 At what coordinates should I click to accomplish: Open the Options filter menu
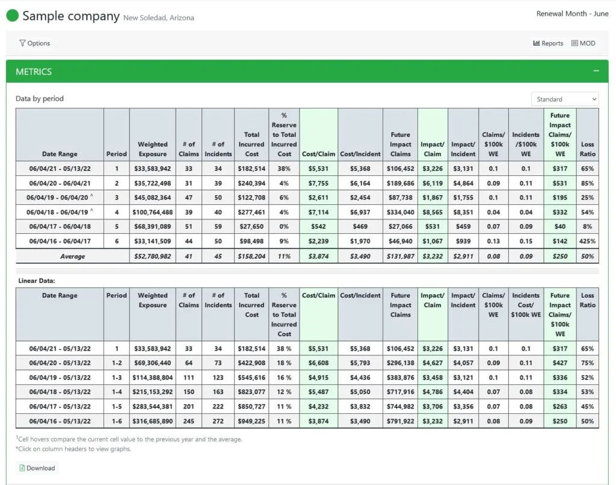coord(34,43)
